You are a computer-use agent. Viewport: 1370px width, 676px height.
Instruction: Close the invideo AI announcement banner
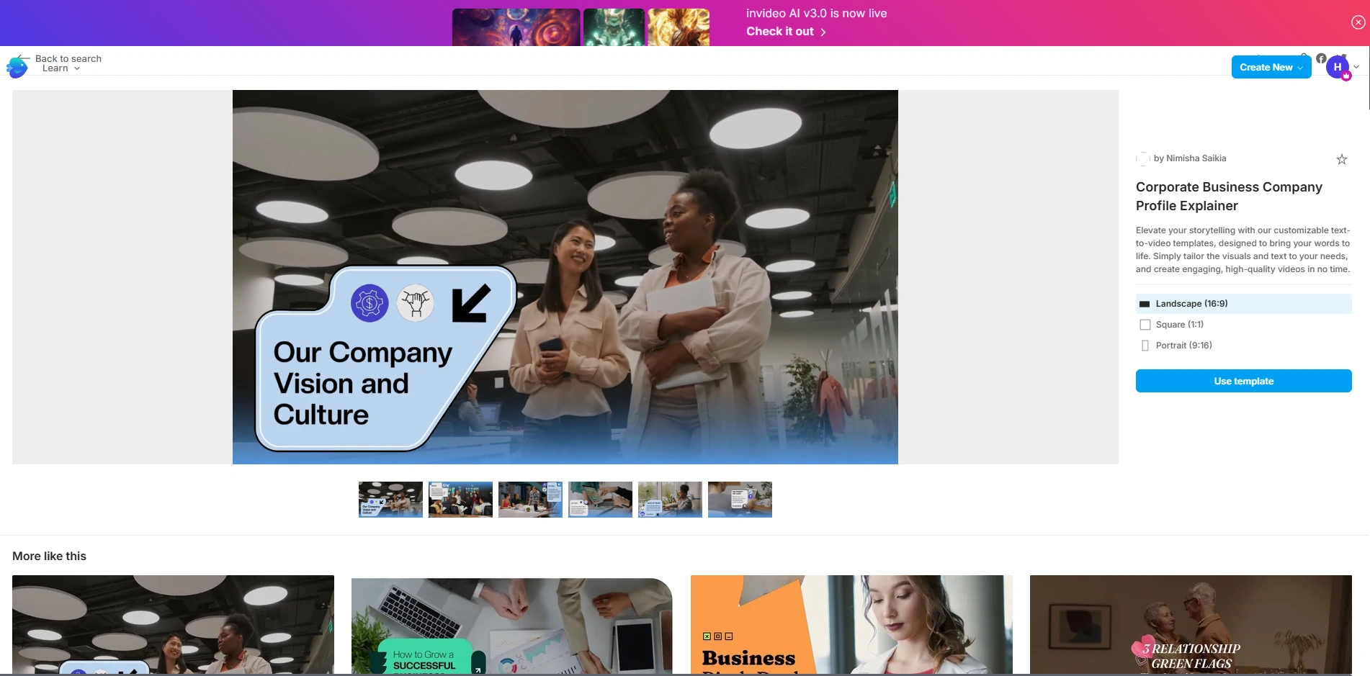pos(1358,22)
